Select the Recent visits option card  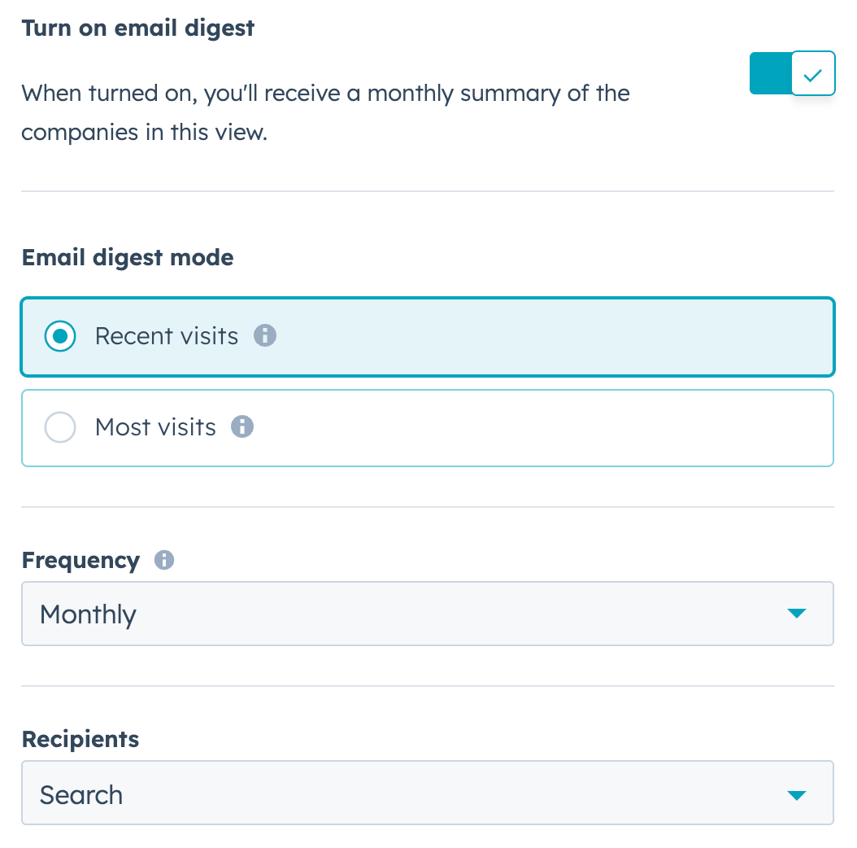(428, 335)
